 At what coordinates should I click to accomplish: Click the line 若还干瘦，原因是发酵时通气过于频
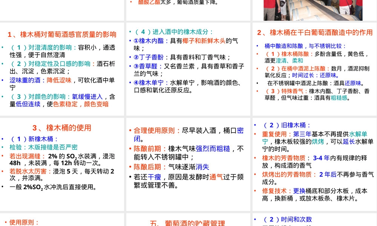(x=189, y=177)
